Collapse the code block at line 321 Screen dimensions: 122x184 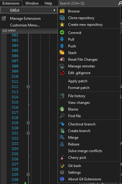[28, 133]
